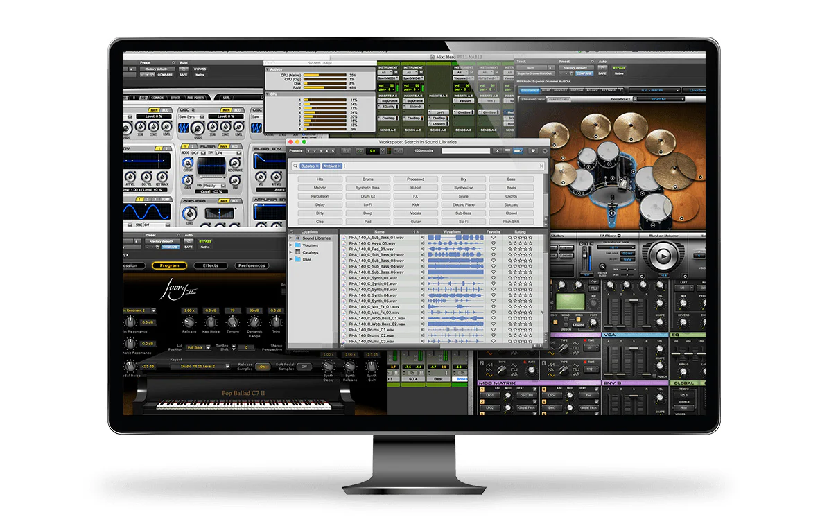Remove the Dubstep tag from the search
This screenshot has width=829, height=526.
click(x=317, y=166)
